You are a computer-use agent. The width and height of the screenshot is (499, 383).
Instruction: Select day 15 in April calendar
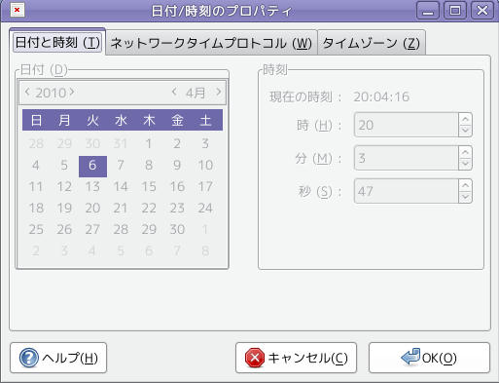point(149,187)
